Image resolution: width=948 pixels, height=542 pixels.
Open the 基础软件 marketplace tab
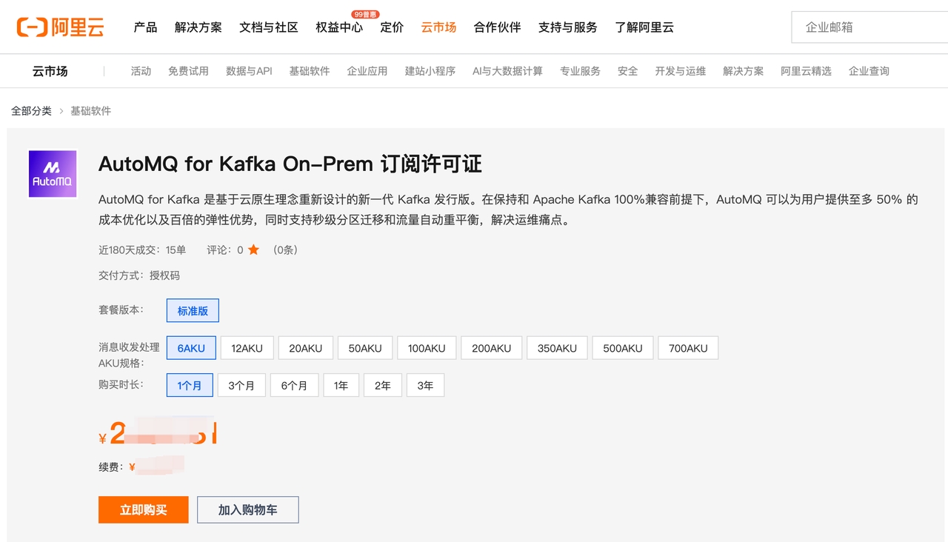pos(310,71)
